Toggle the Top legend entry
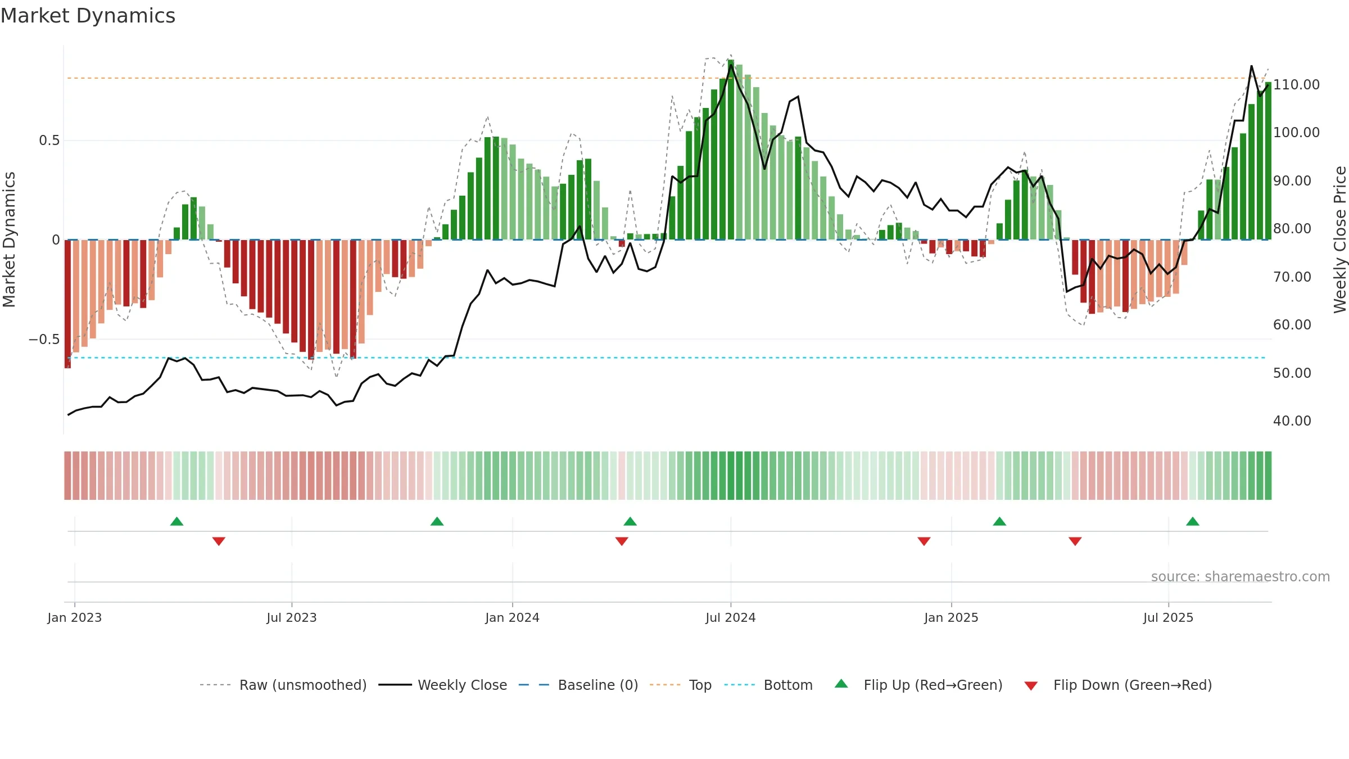1349x759 pixels. (x=680, y=685)
